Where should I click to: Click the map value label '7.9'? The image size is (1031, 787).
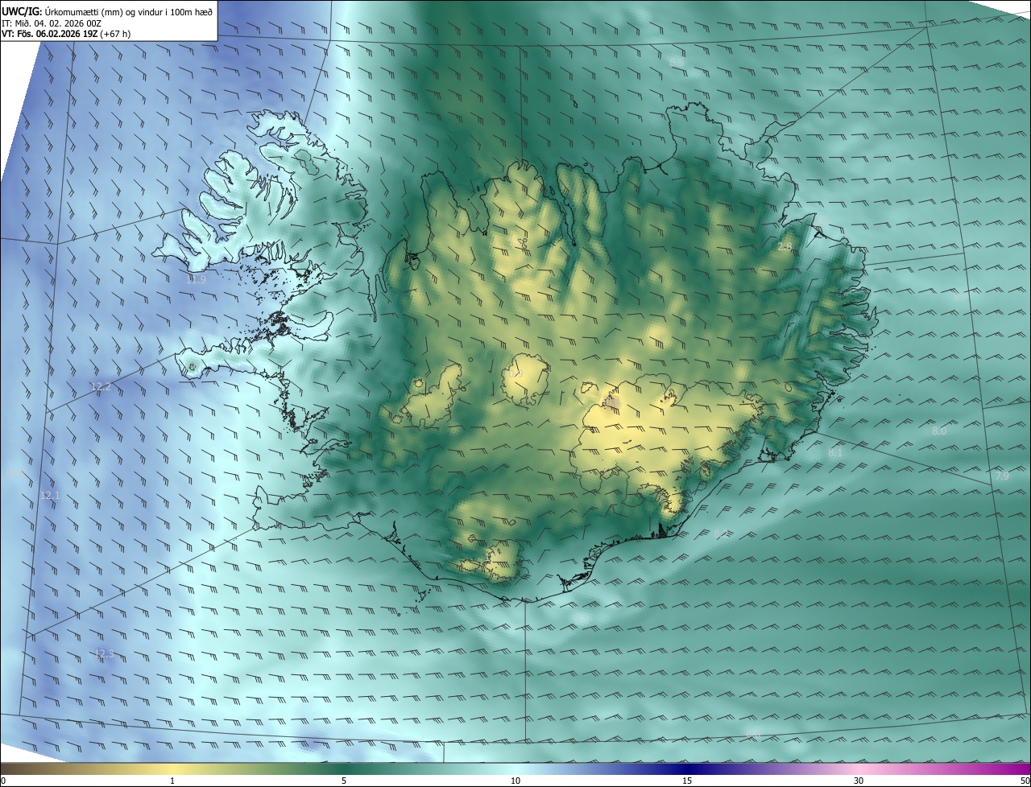[x=1001, y=476]
